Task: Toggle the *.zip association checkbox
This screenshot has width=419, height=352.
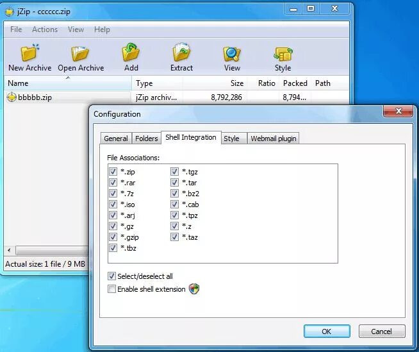Action: [x=113, y=171]
